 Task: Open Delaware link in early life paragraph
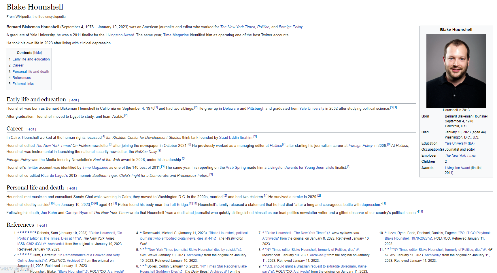231,109
